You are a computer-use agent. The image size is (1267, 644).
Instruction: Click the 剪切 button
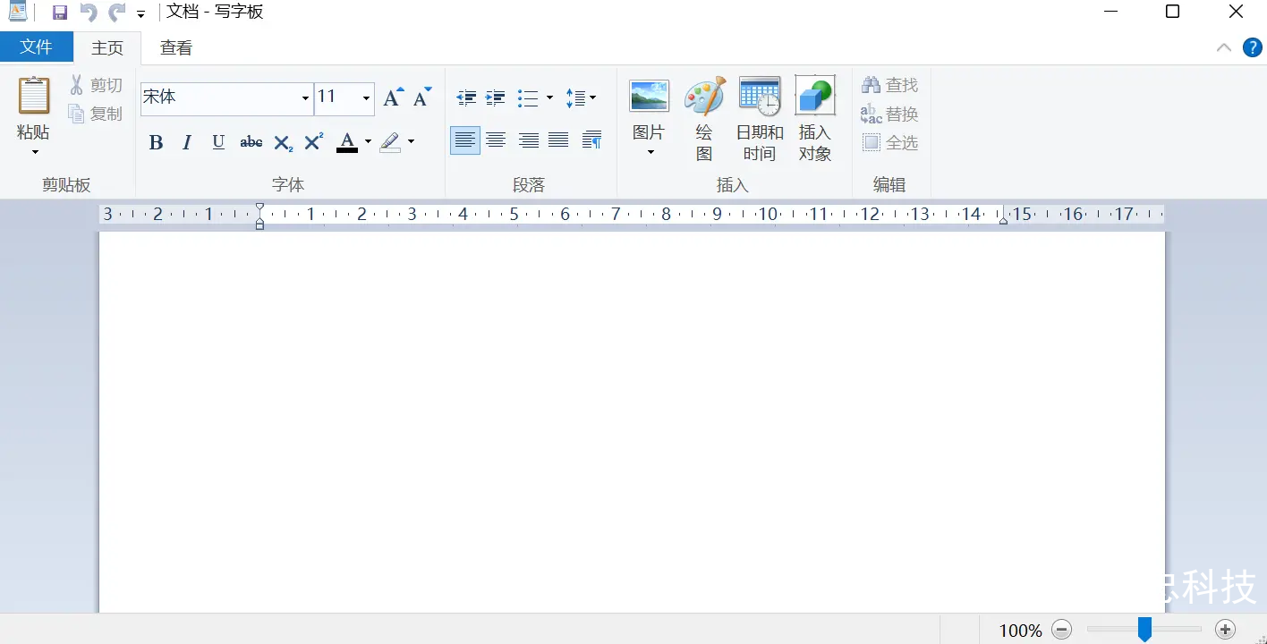tap(97, 85)
